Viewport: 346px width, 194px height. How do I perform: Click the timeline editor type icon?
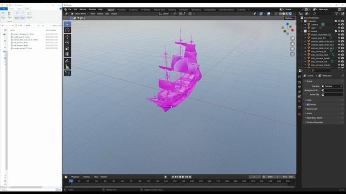point(66,177)
